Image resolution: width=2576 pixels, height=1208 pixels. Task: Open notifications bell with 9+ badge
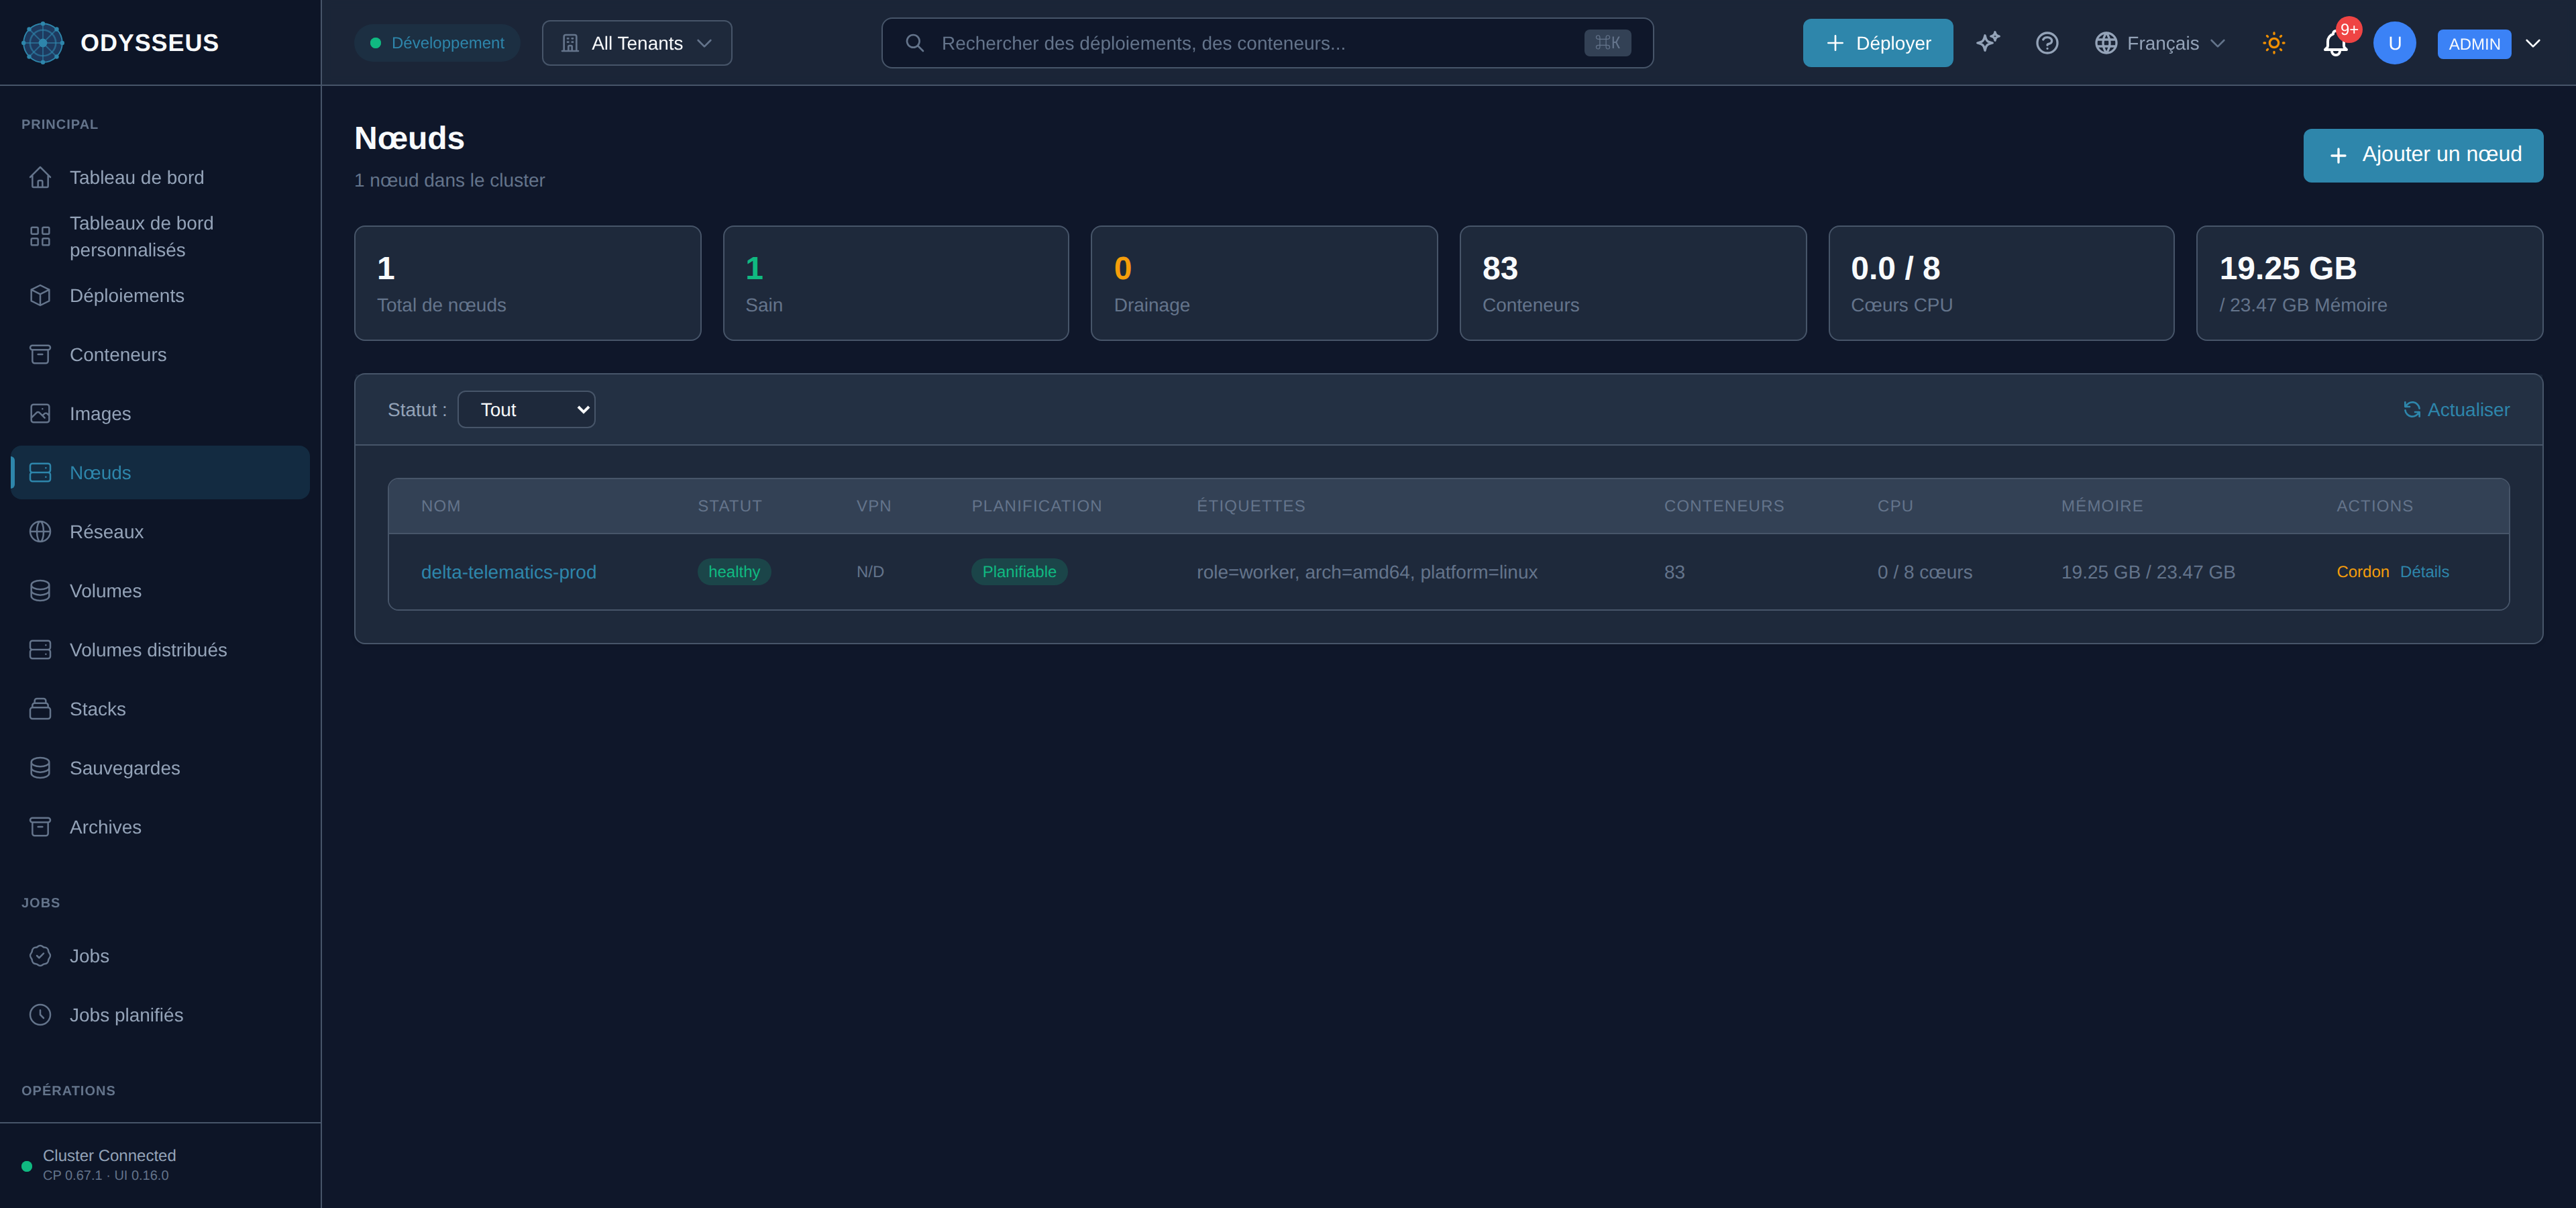[2335, 43]
